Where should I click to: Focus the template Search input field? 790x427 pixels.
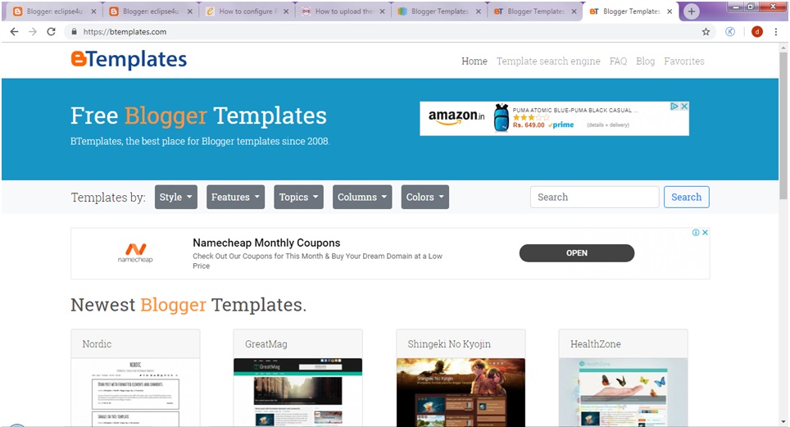594,198
